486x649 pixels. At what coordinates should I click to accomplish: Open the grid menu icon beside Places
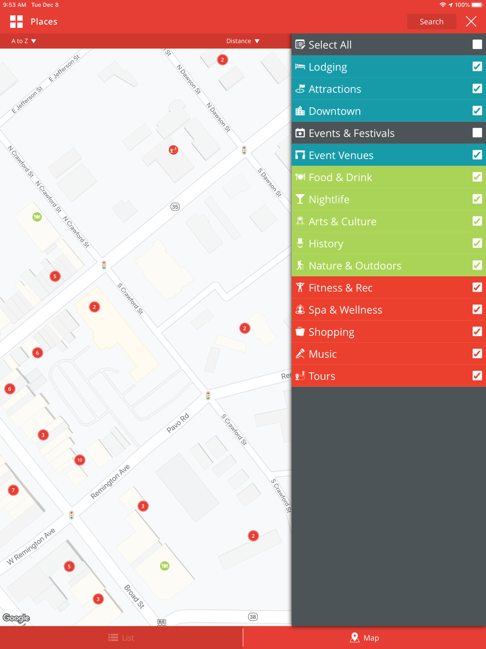17,21
